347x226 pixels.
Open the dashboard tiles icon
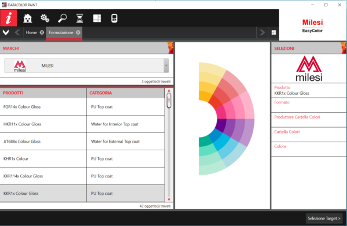(97, 18)
